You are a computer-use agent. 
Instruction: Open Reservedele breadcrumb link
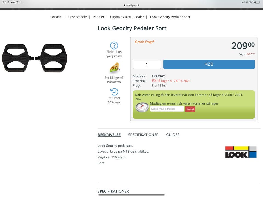[78, 17]
